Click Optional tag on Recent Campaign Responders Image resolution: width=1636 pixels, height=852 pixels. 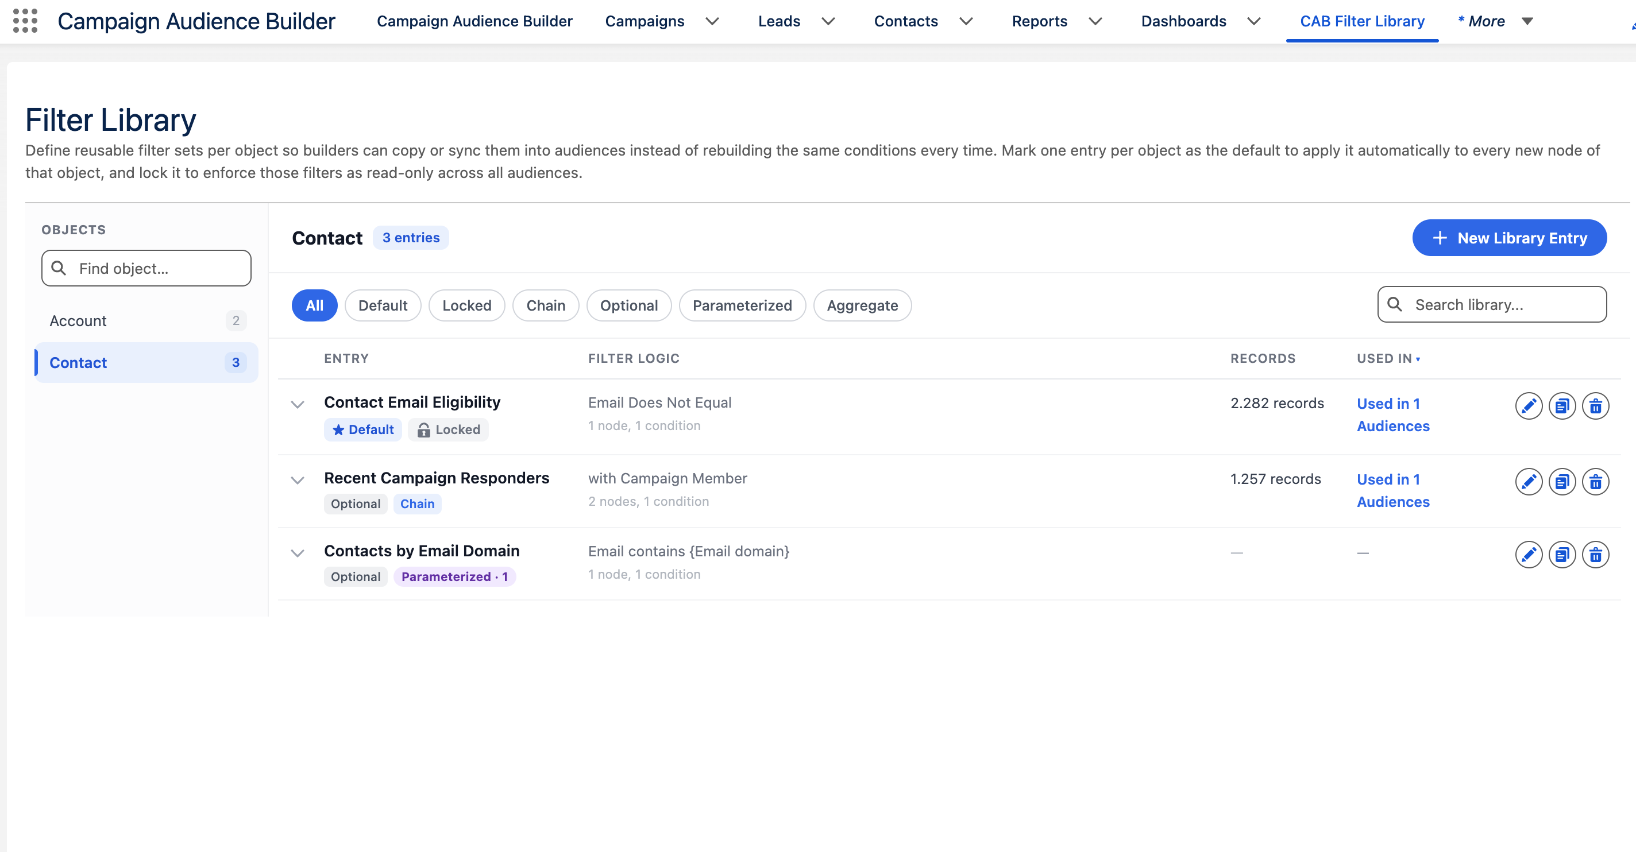coord(355,504)
